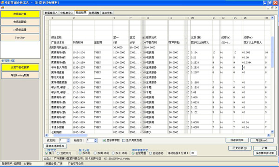The height and width of the screenshot is (167, 279).
Task: Restore the inner child window
Action: coord(272,7)
